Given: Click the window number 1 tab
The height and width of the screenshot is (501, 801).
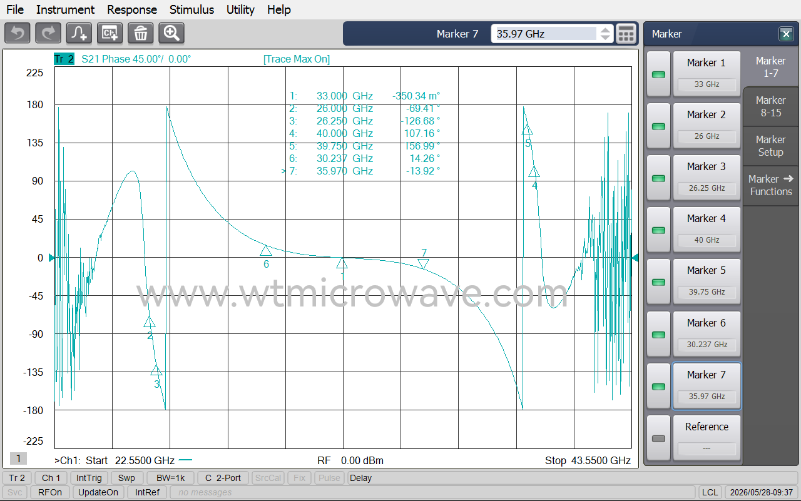Looking at the screenshot, I should click(x=18, y=459).
